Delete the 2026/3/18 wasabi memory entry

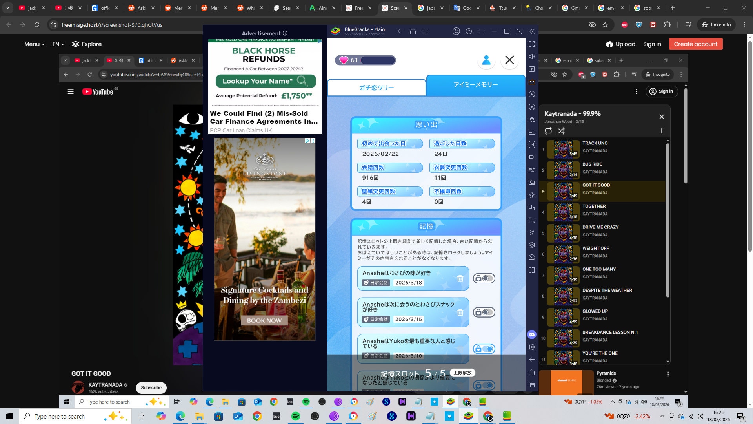point(460,278)
